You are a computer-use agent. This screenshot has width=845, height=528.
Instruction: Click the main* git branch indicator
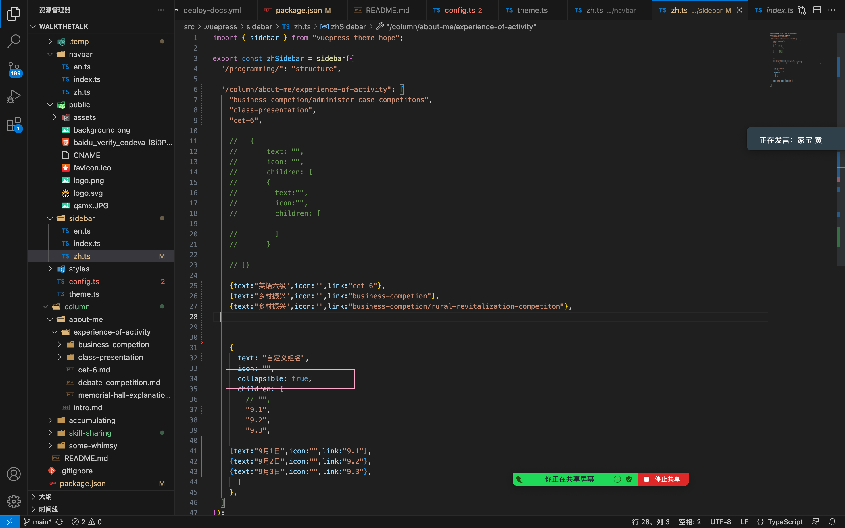coord(38,522)
